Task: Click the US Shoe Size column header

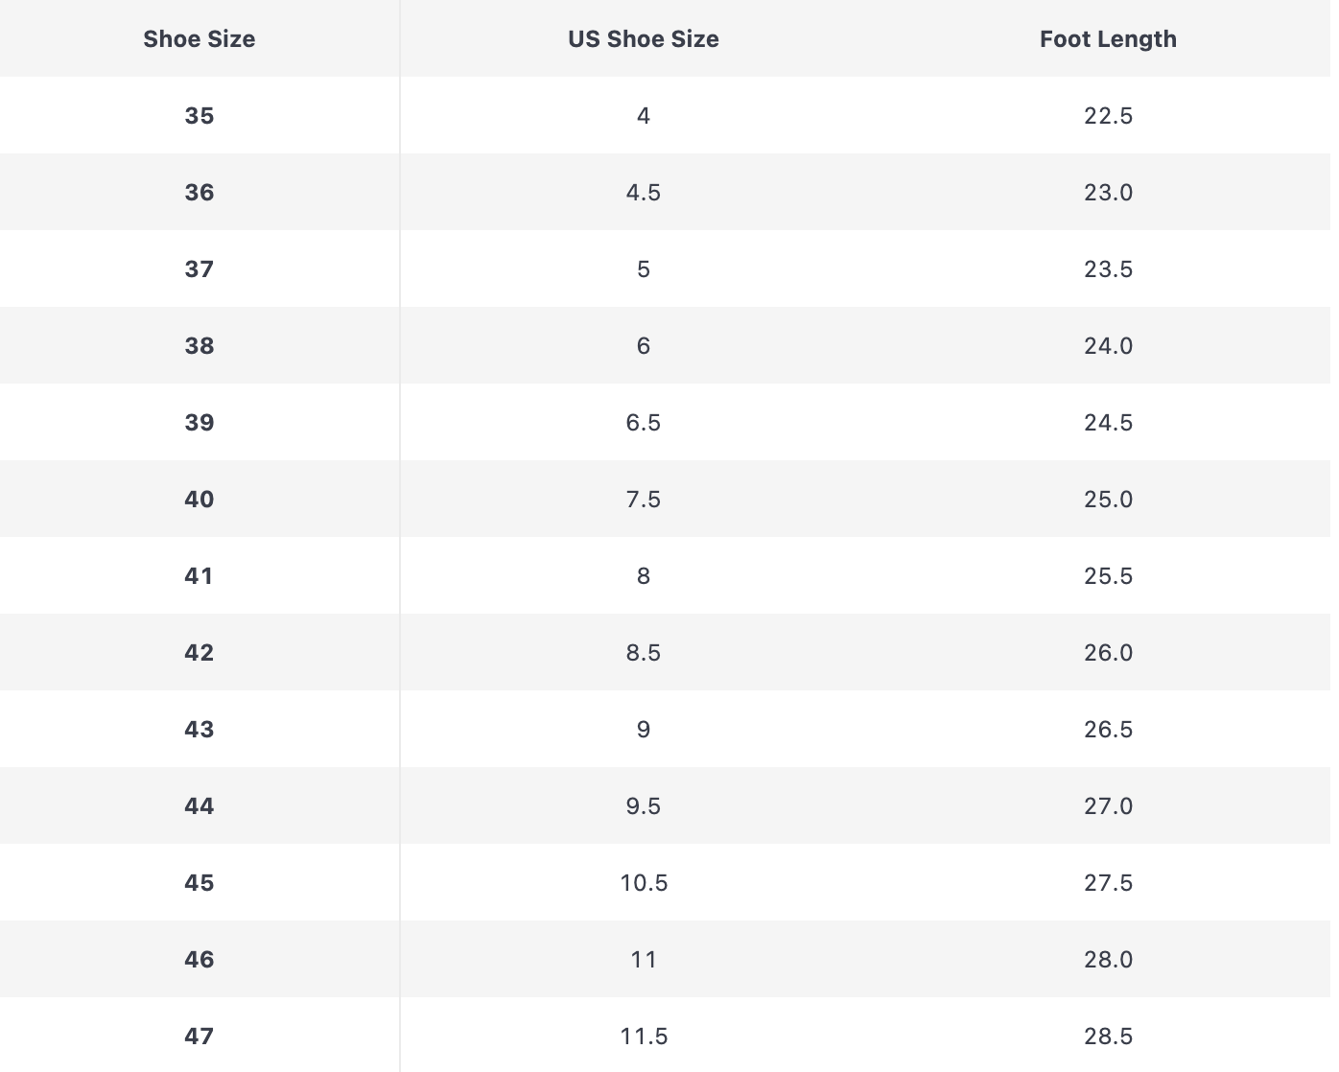Action: [643, 39]
